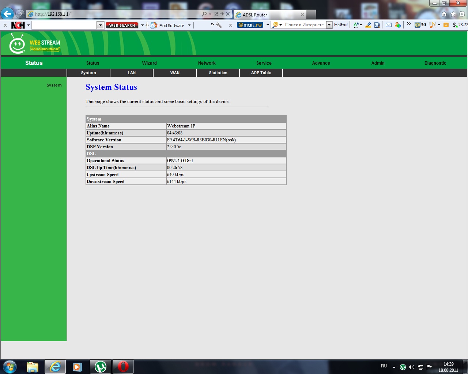Click the Find Software disc icon
The width and height of the screenshot is (468, 374).
pyautogui.click(x=154, y=25)
